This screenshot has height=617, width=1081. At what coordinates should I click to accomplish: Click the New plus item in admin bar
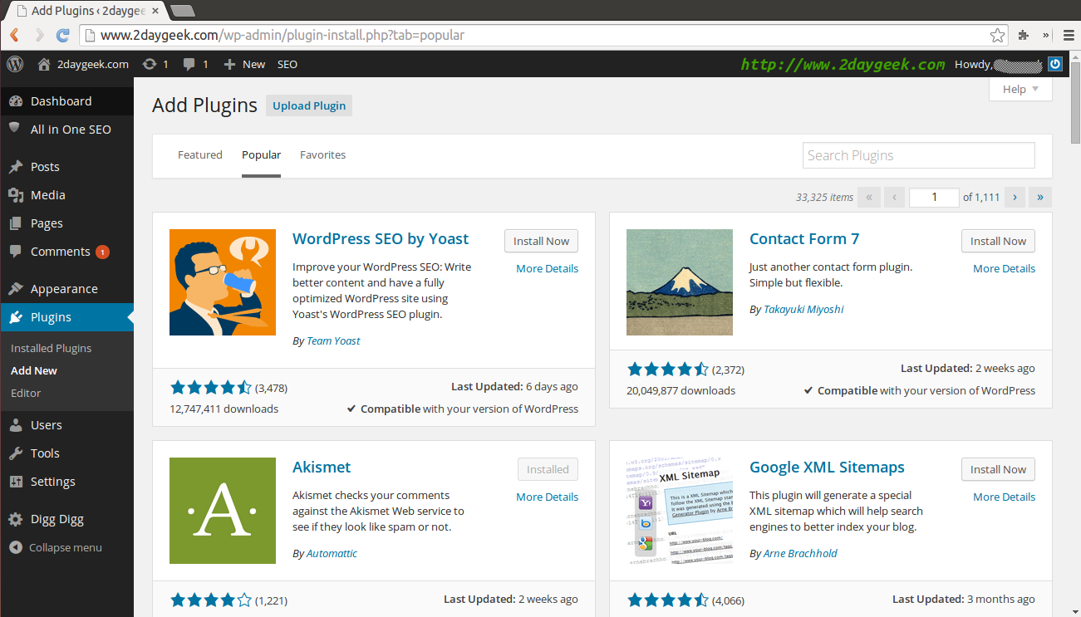click(x=245, y=64)
